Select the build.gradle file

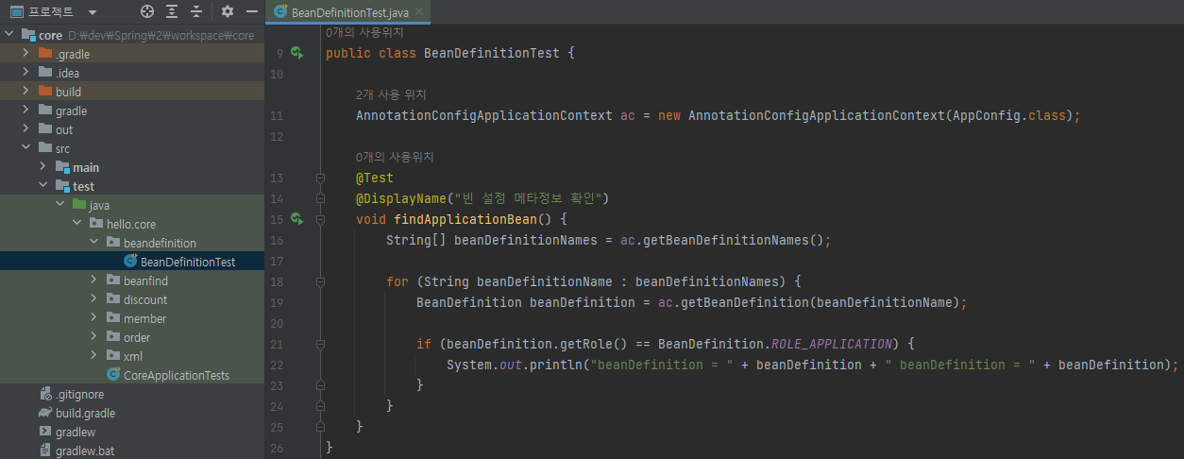point(132,413)
